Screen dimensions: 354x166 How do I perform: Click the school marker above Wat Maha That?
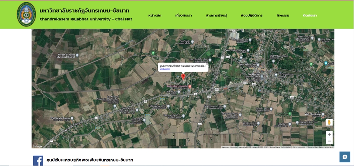tap(241, 57)
